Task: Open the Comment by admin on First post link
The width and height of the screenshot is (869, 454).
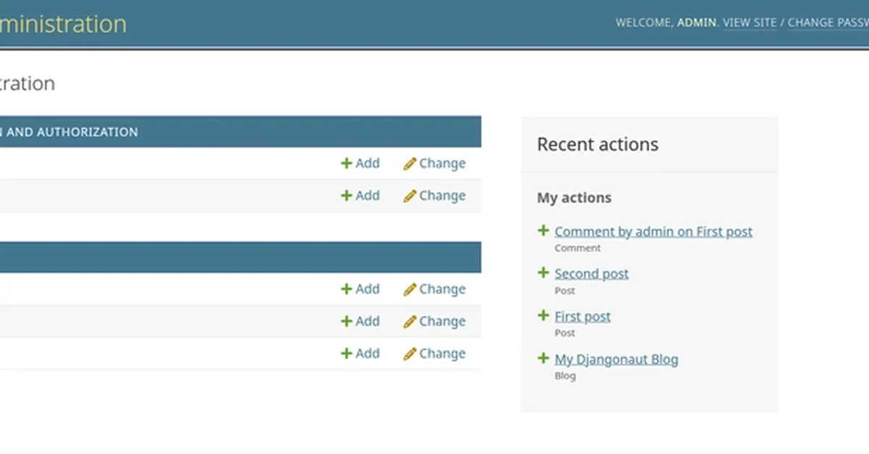Action: [652, 231]
